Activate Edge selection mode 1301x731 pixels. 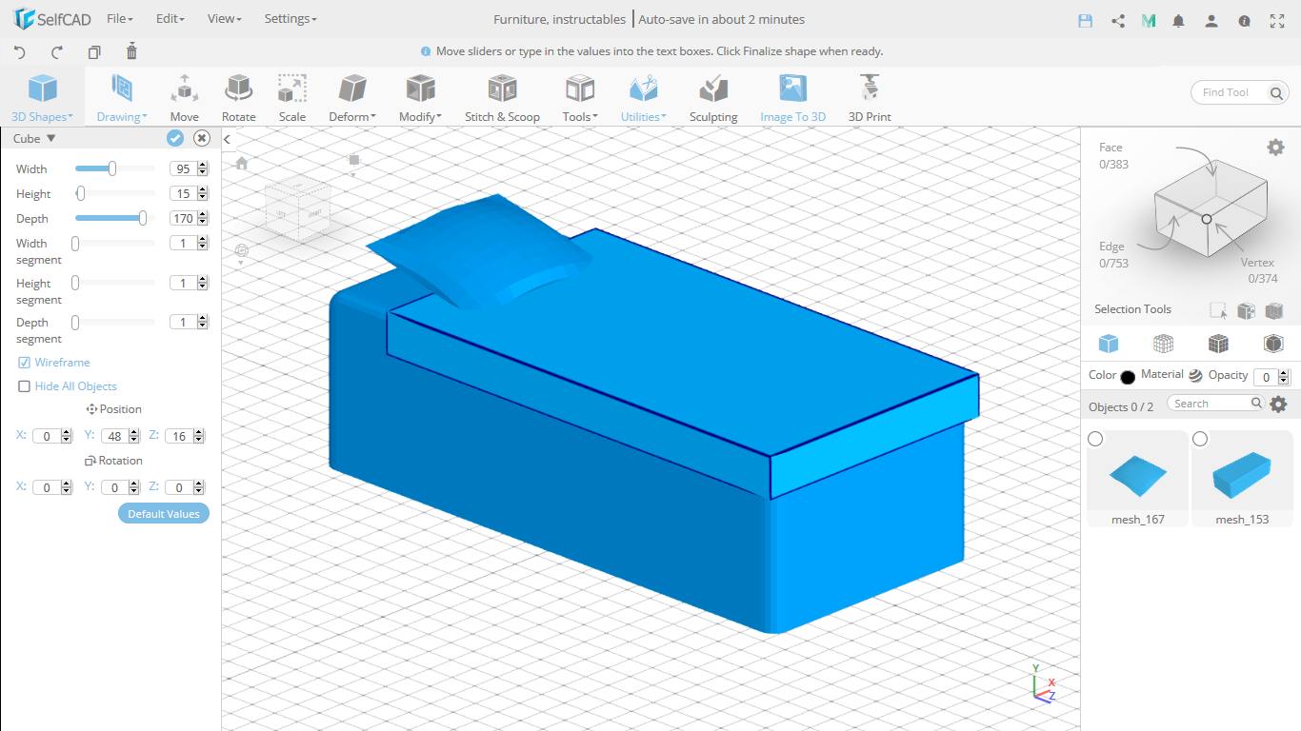1111,247
